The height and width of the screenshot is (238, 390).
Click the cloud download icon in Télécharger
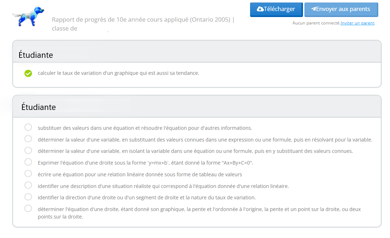tap(260, 9)
